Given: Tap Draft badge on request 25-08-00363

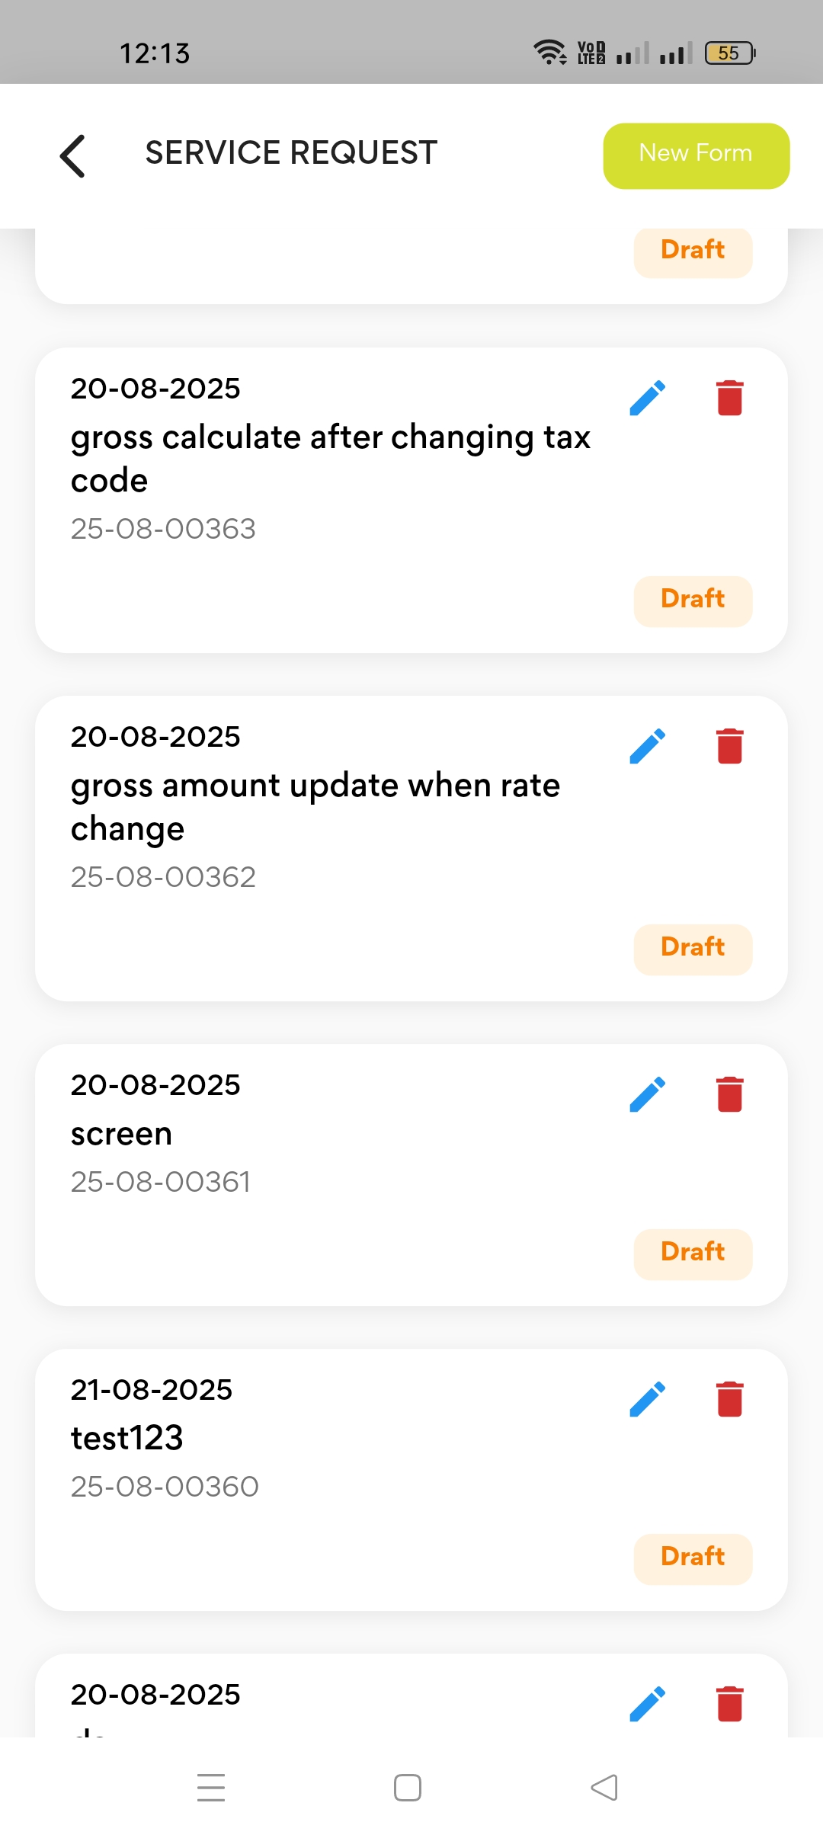Looking at the screenshot, I should click(693, 600).
